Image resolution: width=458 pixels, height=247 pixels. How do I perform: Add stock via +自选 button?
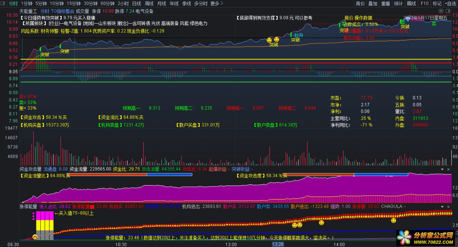[x=450, y=4]
